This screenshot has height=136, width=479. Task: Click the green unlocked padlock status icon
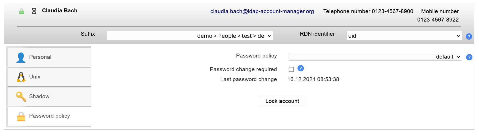tap(22, 11)
